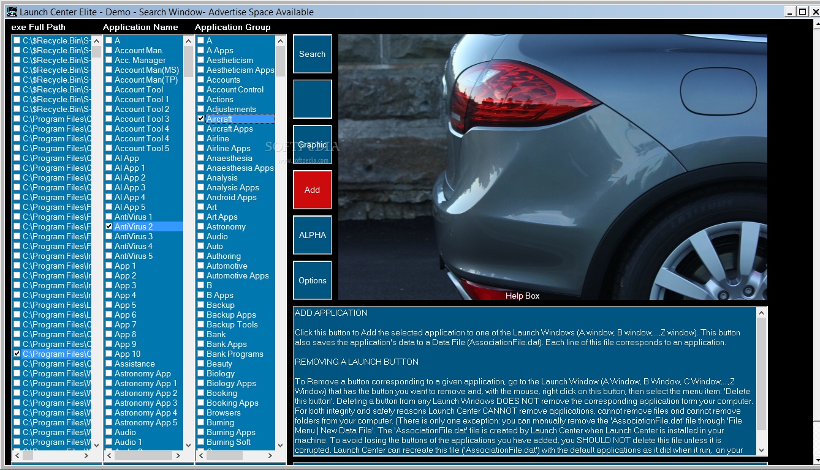Click scroll up arrow in Application Name list
This screenshot has height=470, width=820.
[188, 40]
